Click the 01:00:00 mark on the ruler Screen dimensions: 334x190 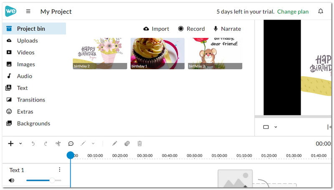click(219, 155)
